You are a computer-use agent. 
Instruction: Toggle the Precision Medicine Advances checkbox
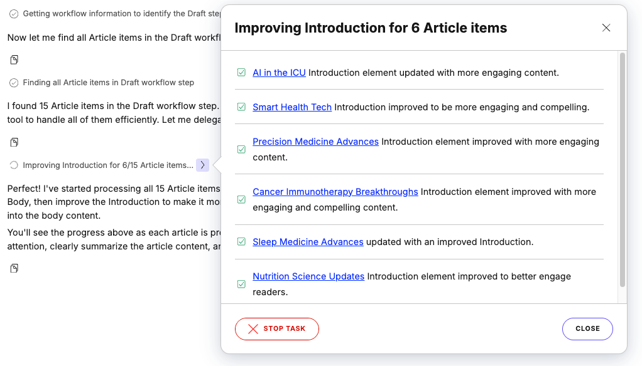241,149
